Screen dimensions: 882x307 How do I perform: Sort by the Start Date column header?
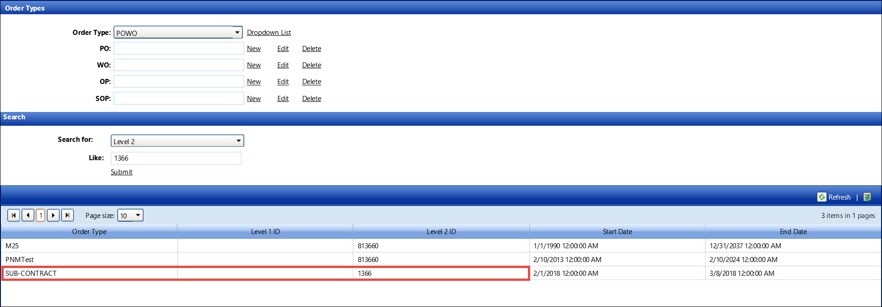(x=617, y=232)
